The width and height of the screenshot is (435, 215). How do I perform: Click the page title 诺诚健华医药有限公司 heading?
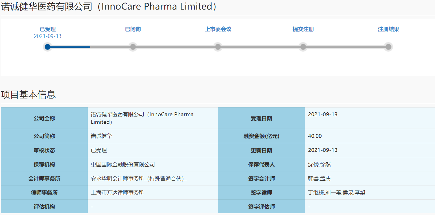click(x=108, y=6)
